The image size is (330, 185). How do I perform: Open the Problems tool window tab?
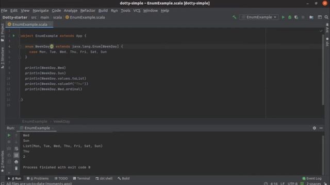pyautogui.click(x=38, y=178)
